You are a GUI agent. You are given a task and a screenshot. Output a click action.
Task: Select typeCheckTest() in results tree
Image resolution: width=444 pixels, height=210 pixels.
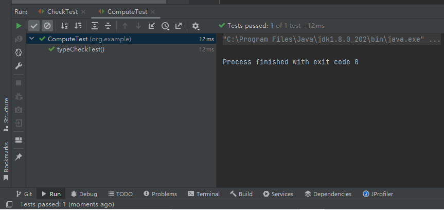[x=80, y=49]
